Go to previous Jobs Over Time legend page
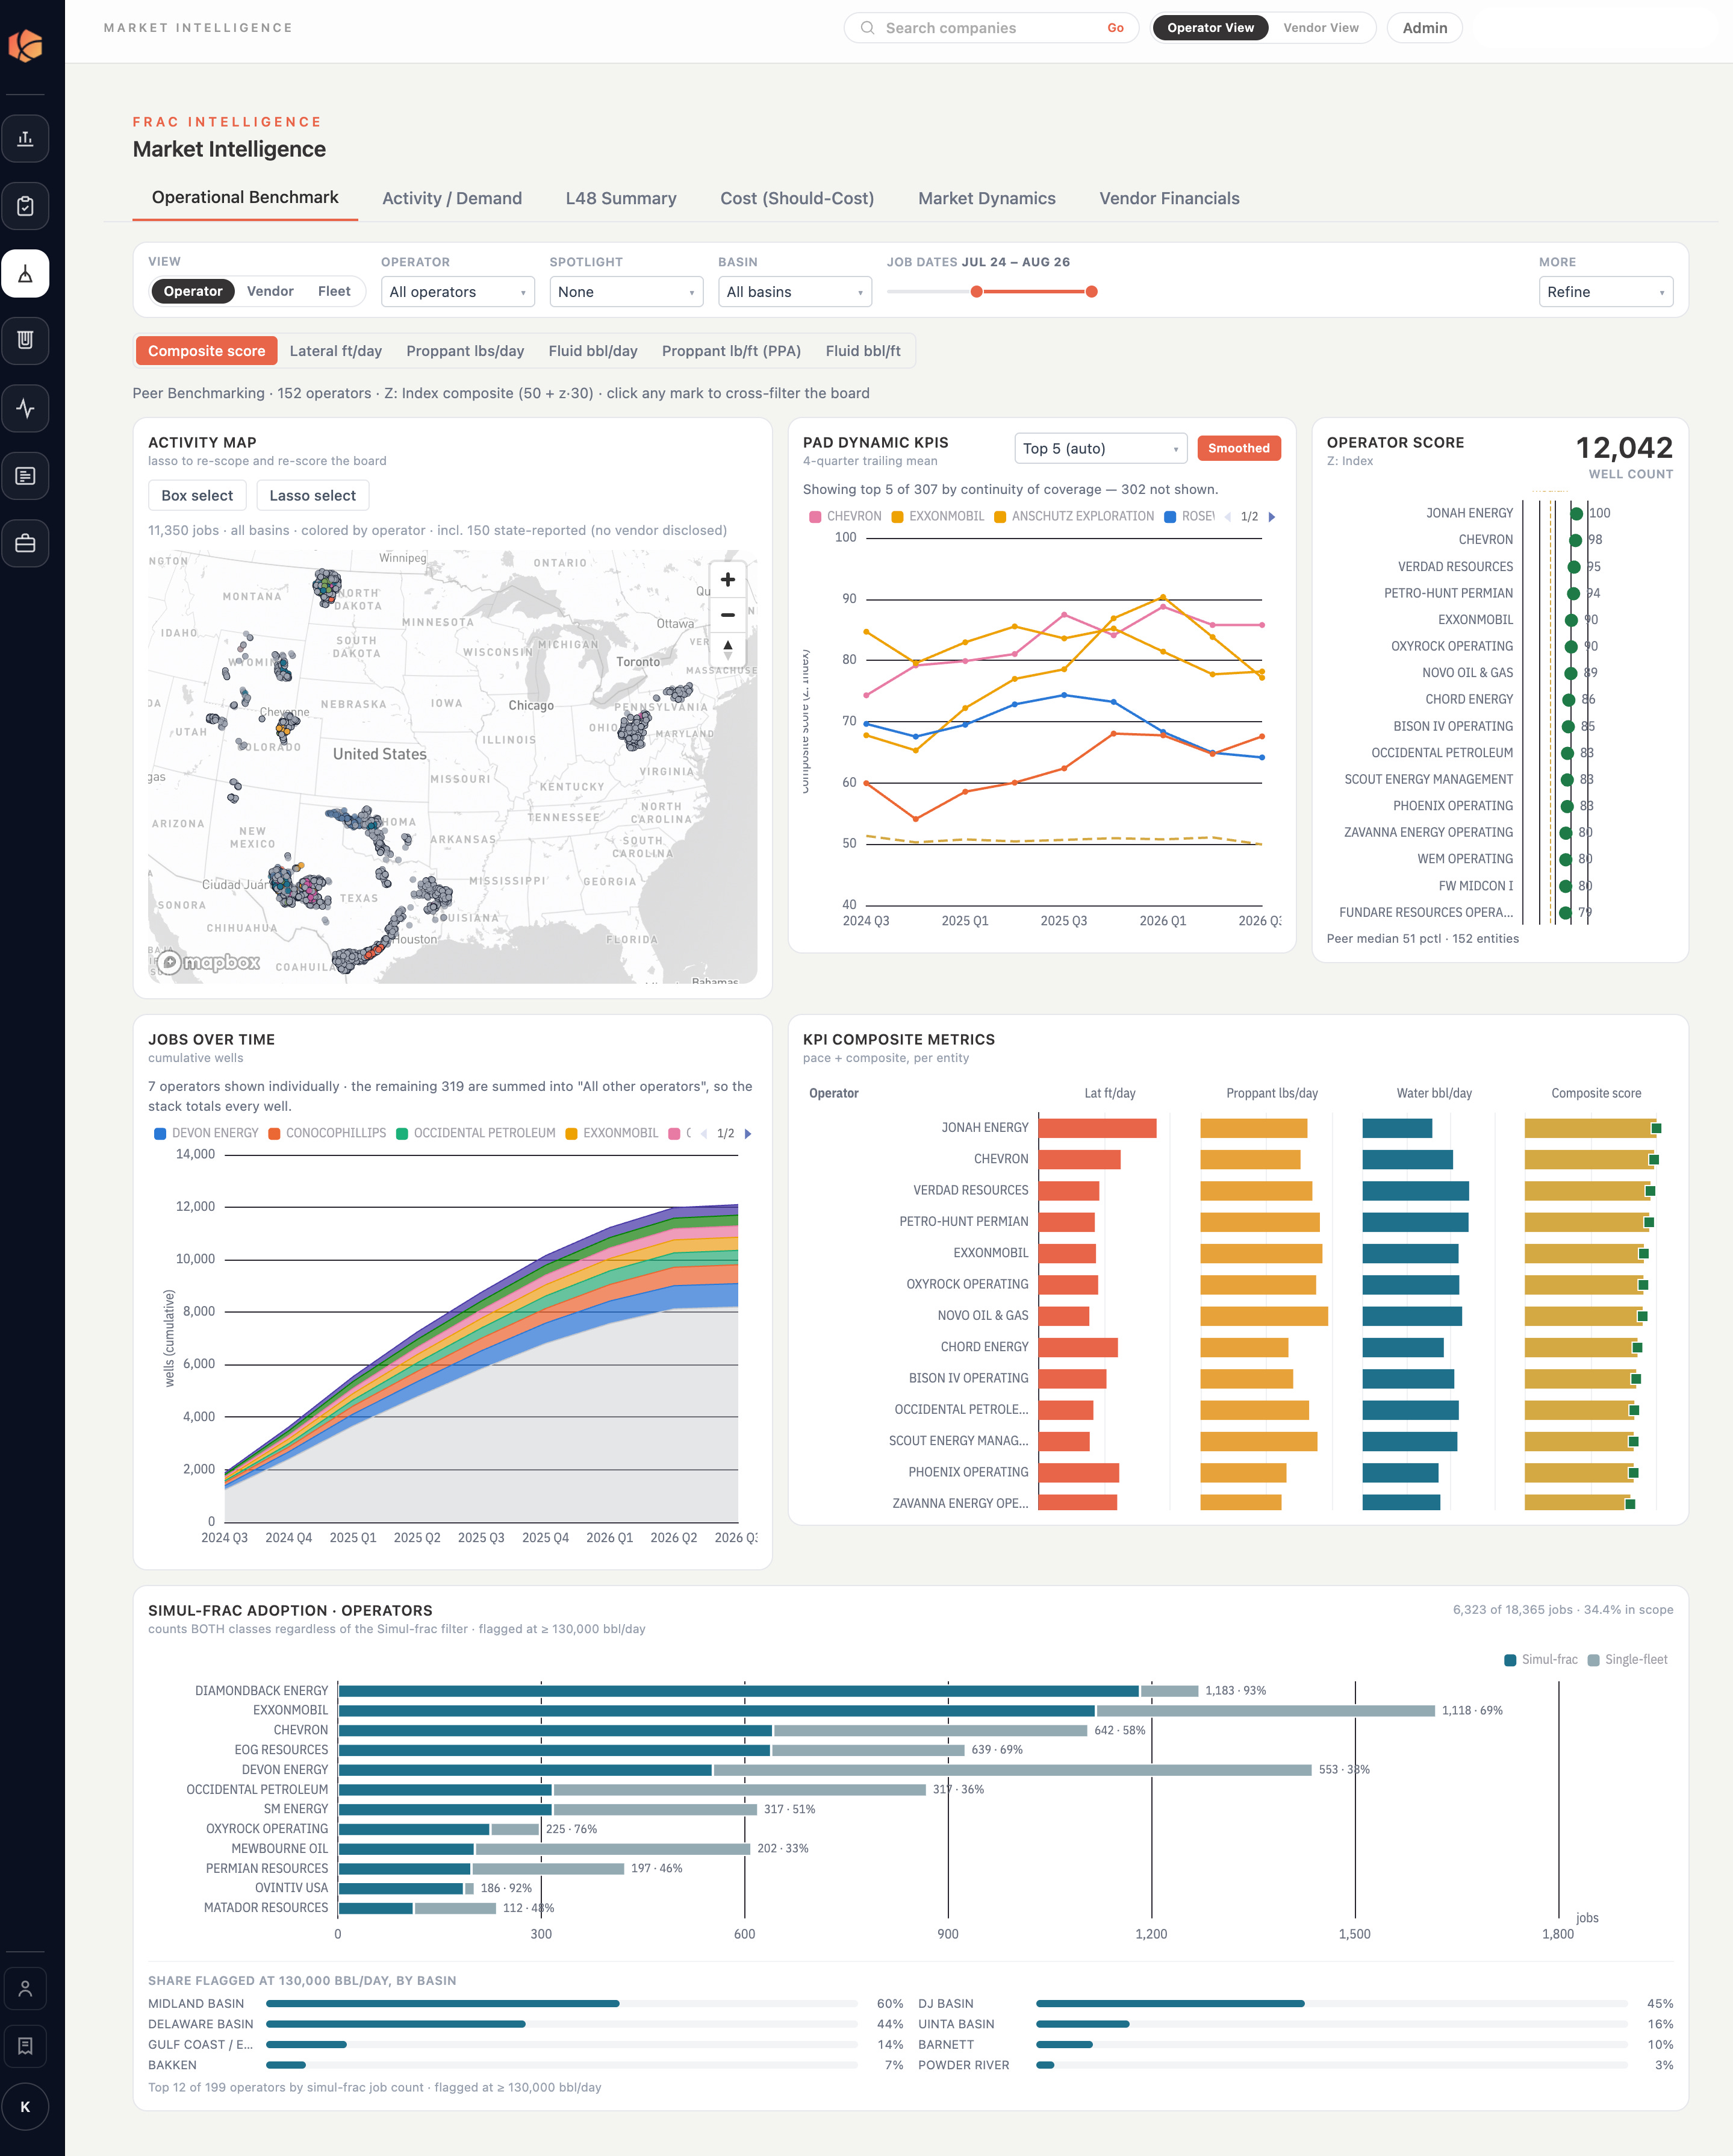The width and height of the screenshot is (1733, 2156). click(703, 1133)
